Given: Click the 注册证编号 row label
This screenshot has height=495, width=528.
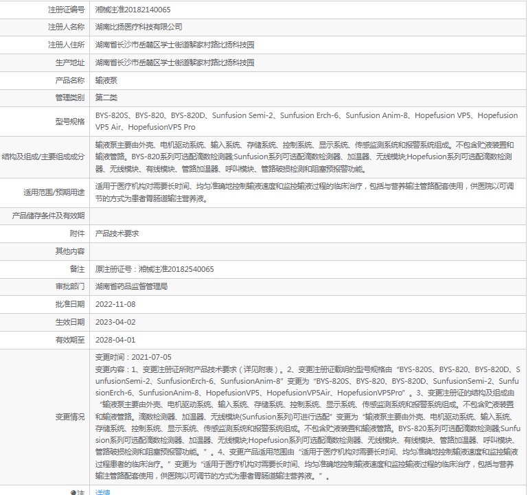Looking at the screenshot, I should 66,10.
